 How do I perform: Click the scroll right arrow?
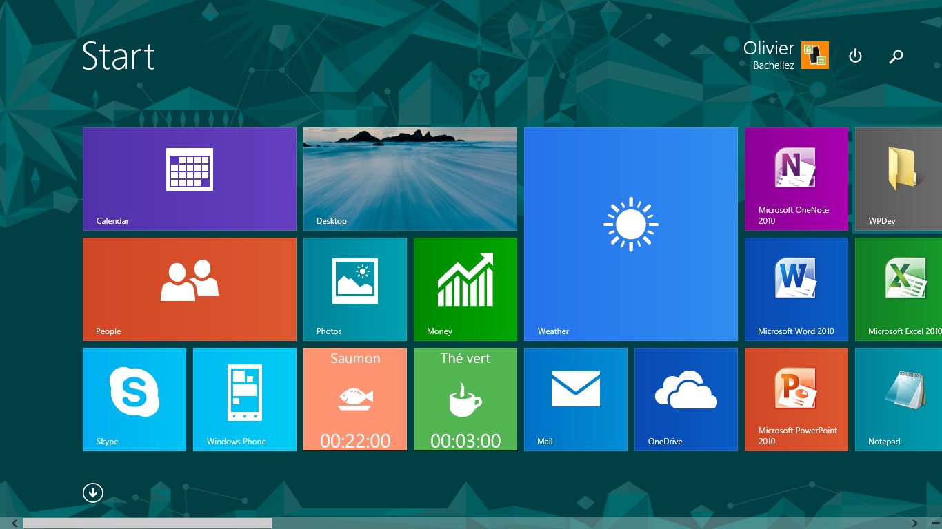915,523
